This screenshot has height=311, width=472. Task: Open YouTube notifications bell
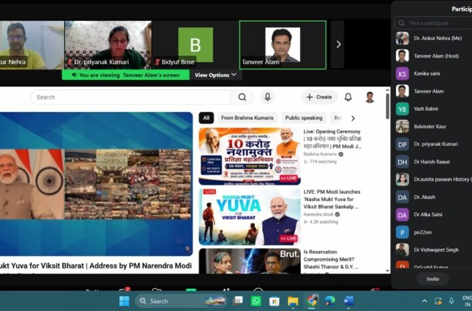click(348, 97)
